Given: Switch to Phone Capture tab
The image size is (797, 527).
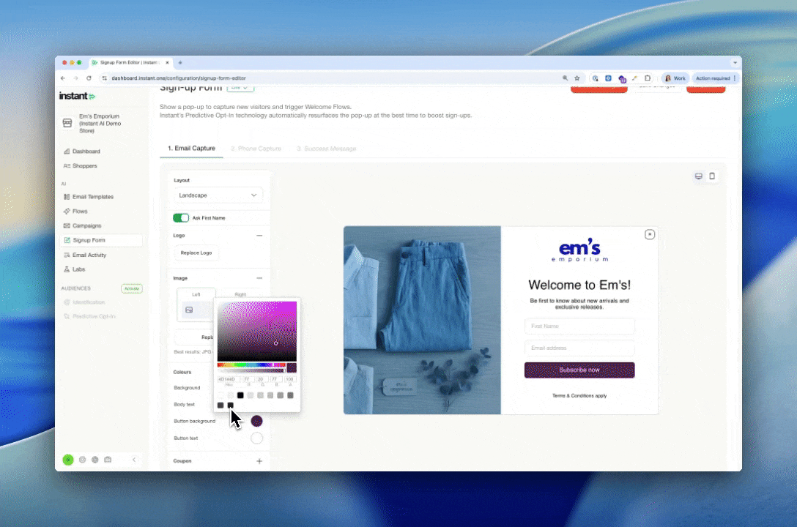Looking at the screenshot, I should tap(256, 149).
